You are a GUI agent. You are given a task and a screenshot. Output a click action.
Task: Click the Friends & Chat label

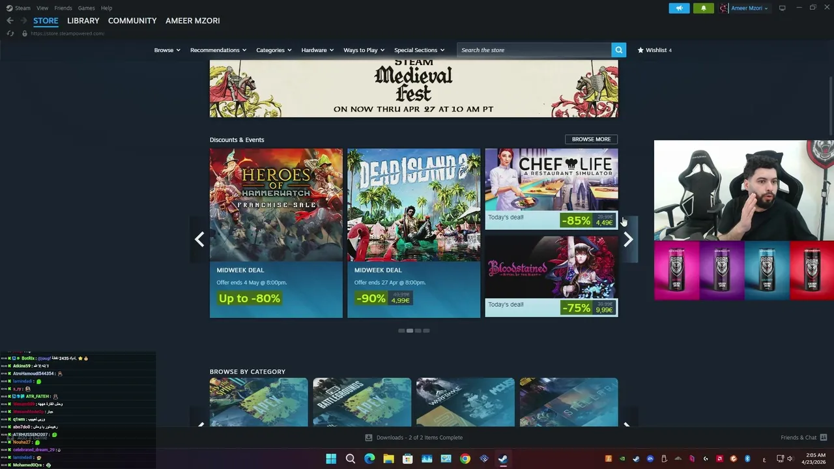798,438
